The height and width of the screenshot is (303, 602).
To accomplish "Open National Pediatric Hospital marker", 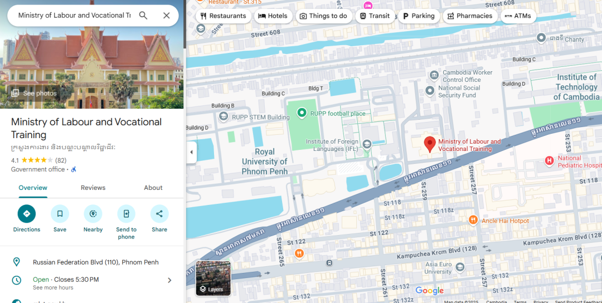I will pyautogui.click(x=550, y=161).
